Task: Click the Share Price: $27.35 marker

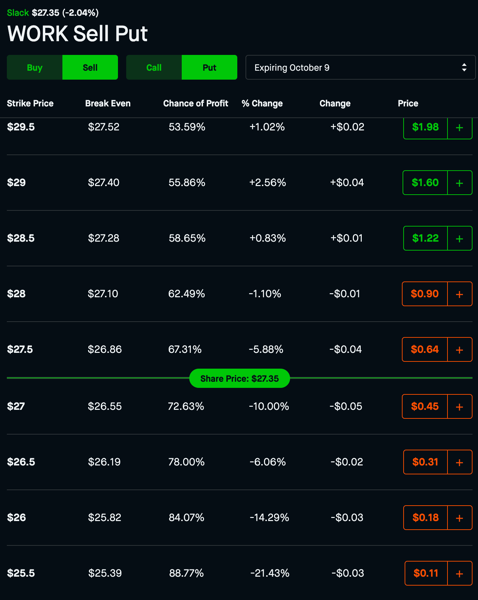Action: click(240, 378)
